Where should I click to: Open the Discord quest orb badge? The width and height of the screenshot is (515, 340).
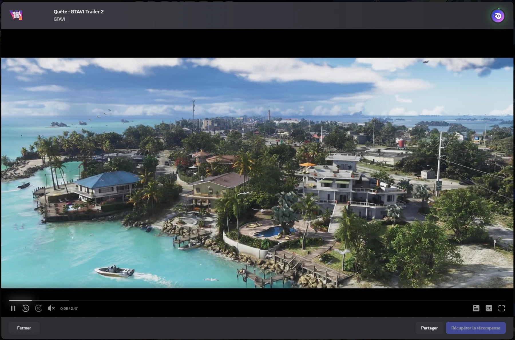(x=498, y=15)
